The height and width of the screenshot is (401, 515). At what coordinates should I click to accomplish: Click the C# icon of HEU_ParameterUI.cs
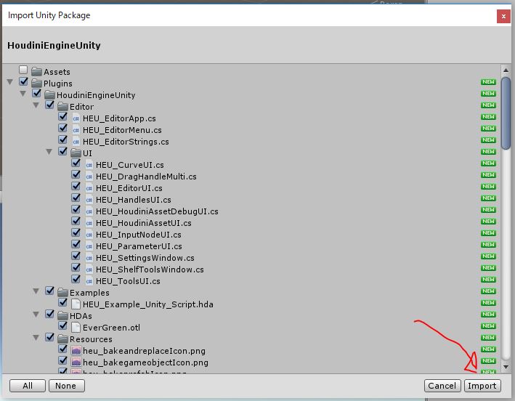coord(89,246)
